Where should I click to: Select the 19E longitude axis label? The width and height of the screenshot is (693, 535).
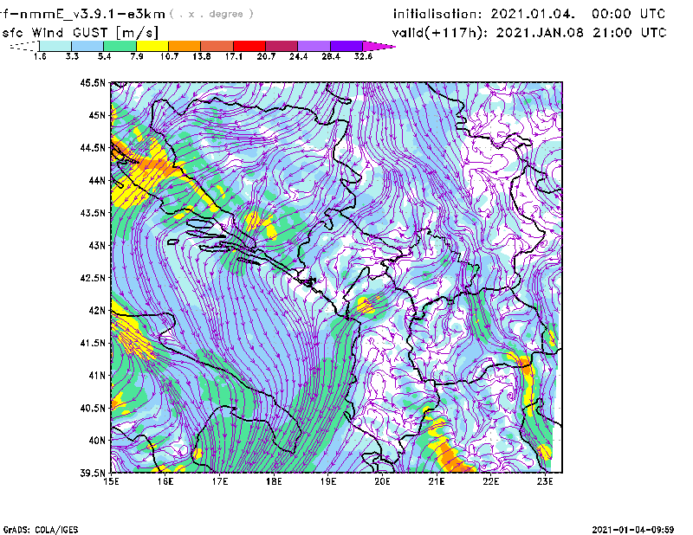click(x=328, y=482)
